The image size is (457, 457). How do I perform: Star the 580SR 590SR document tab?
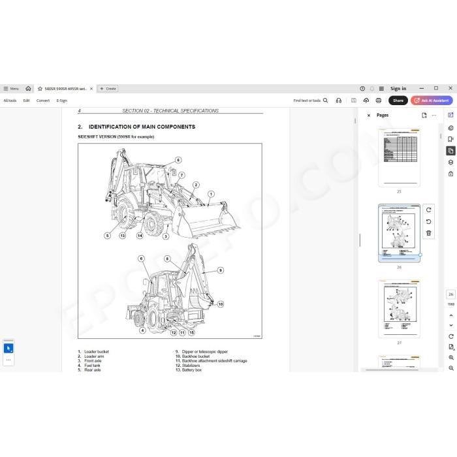click(x=40, y=89)
